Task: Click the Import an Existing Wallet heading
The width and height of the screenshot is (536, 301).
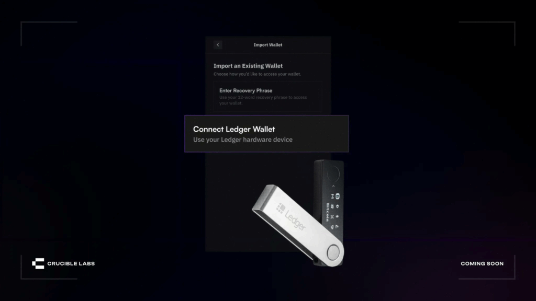Action: tap(248, 66)
